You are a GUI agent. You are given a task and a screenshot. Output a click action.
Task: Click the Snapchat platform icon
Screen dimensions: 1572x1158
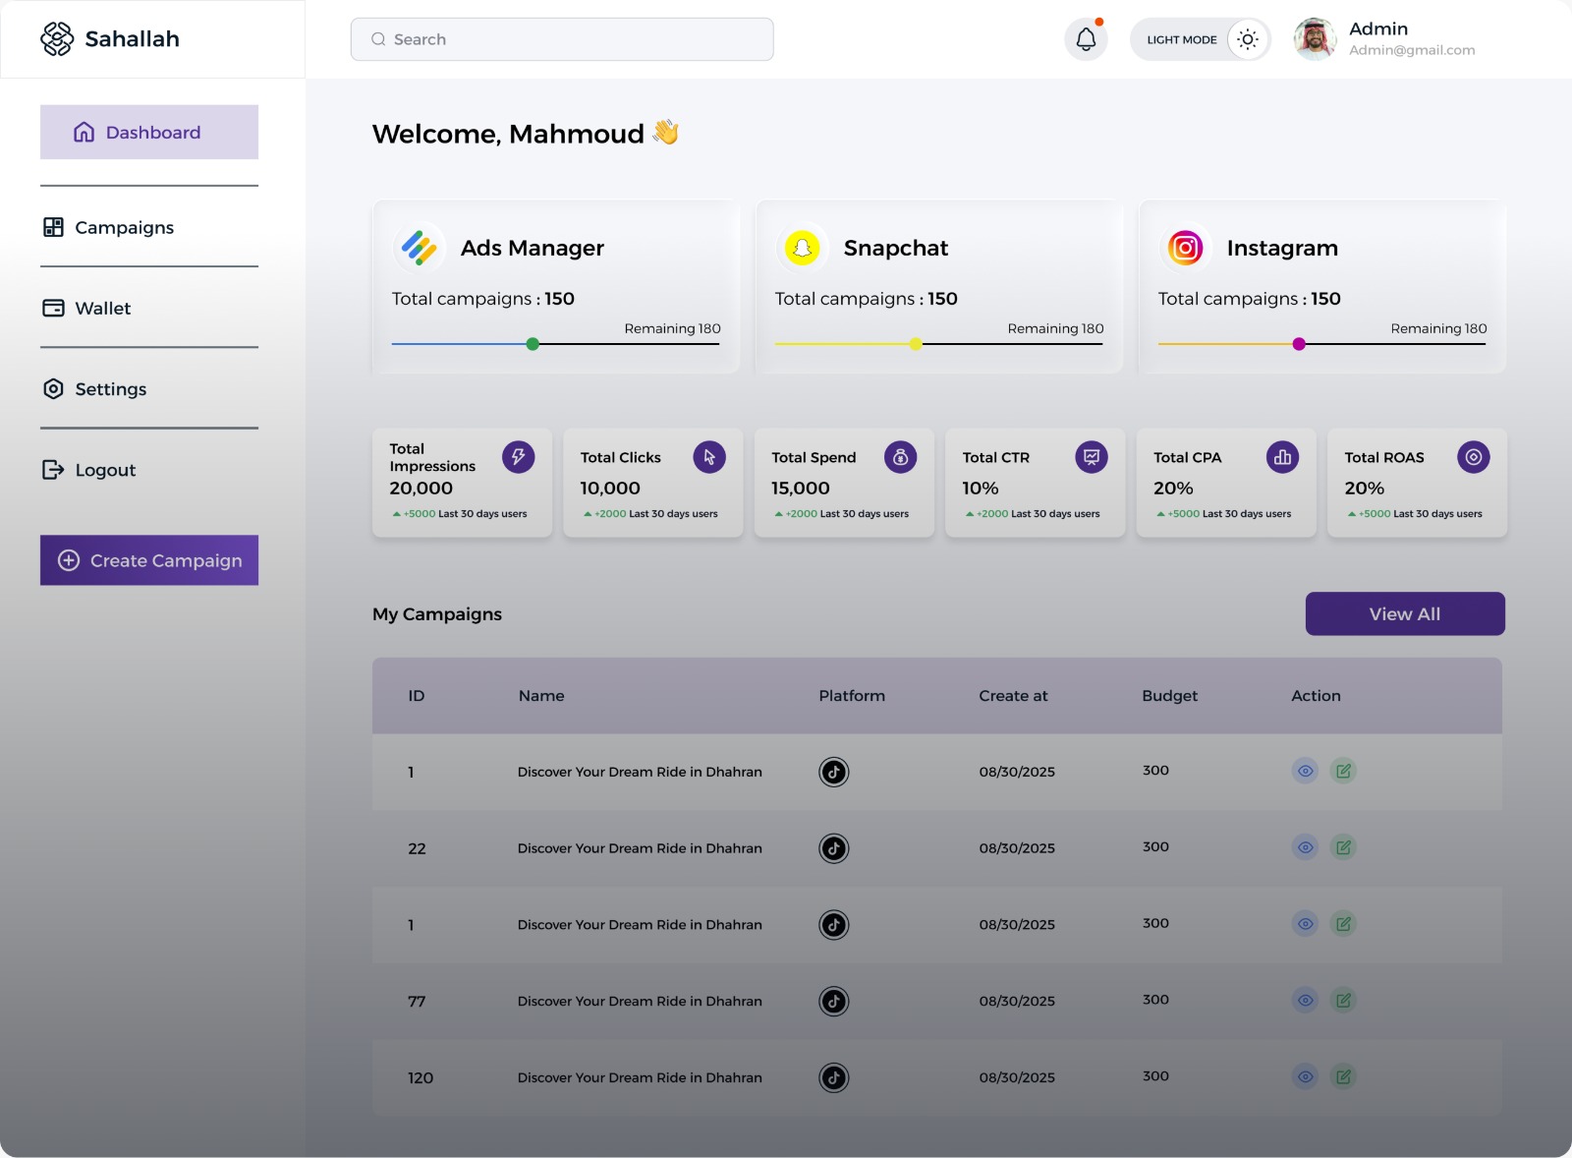[x=803, y=248]
